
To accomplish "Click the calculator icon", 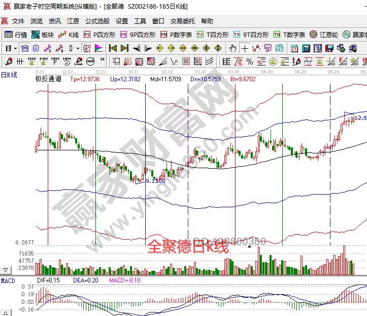I will pyautogui.click(x=306, y=48).
